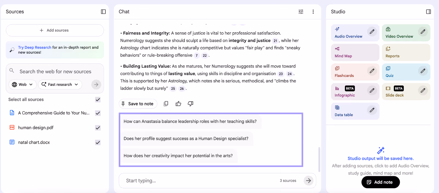Open the natal chart.docx source
This screenshot has height=193, width=439.
[x=34, y=142]
